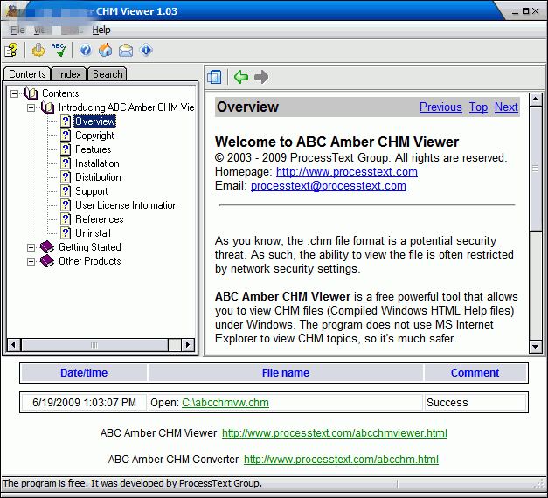
Task: Follow the Next link in Overview header
Action: [506, 107]
